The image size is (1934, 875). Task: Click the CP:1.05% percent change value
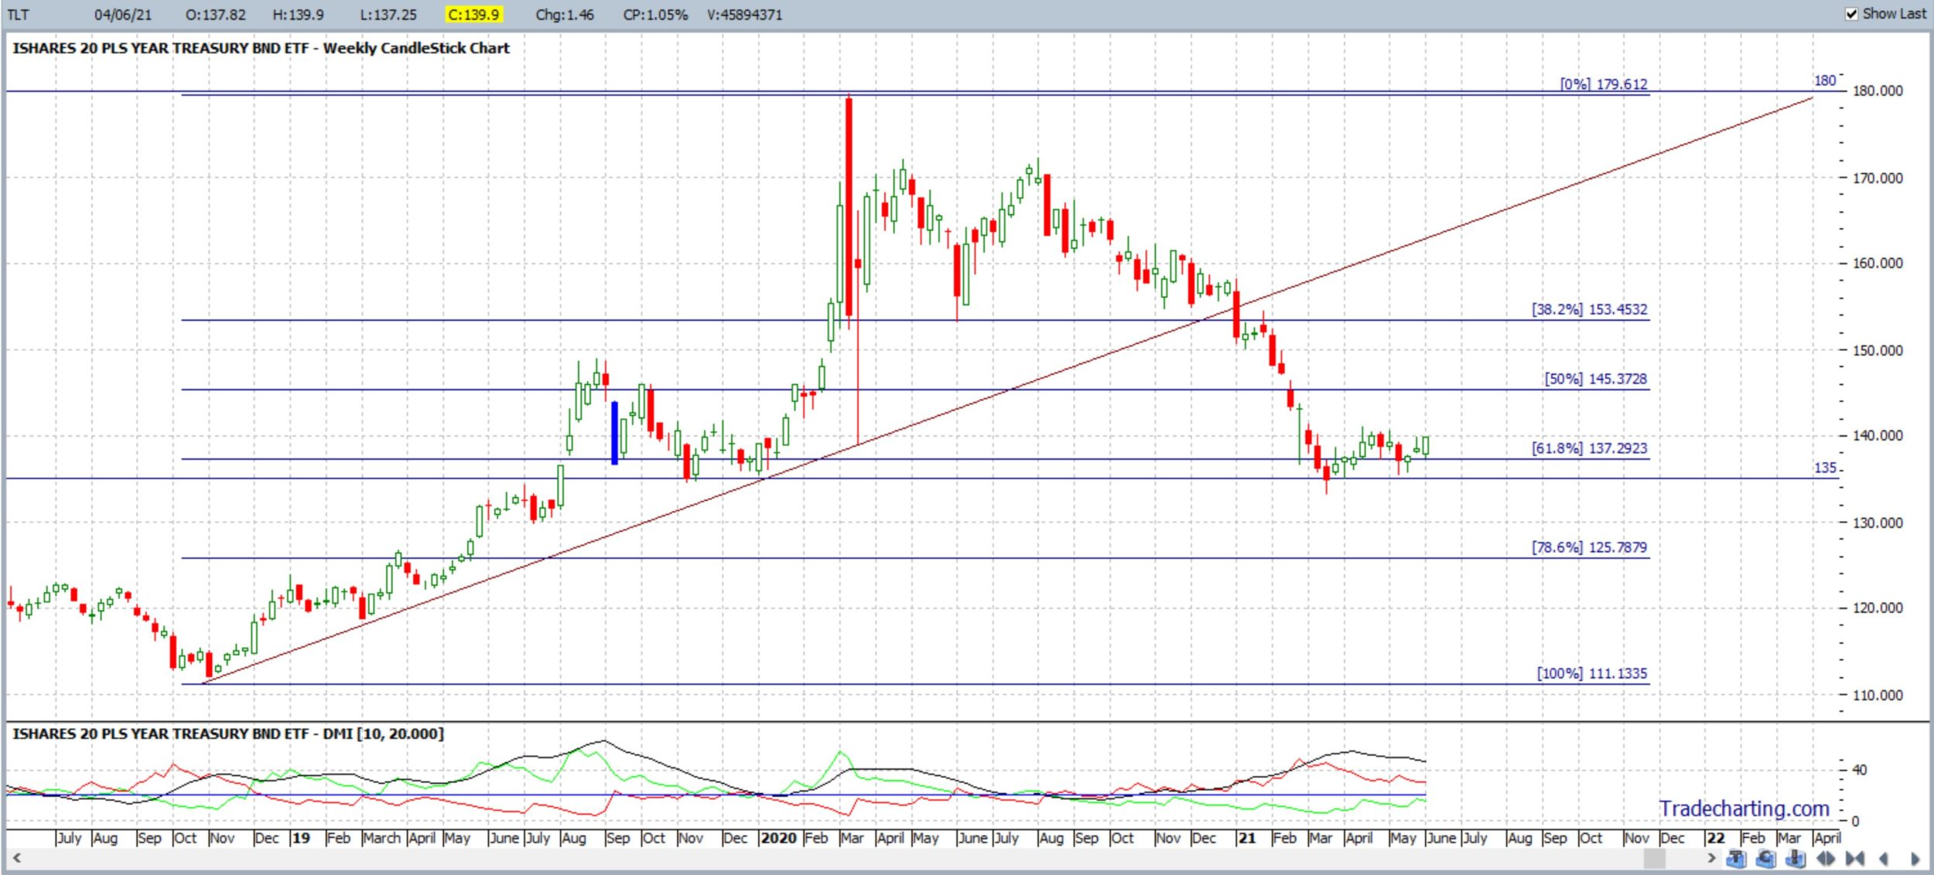pos(655,15)
